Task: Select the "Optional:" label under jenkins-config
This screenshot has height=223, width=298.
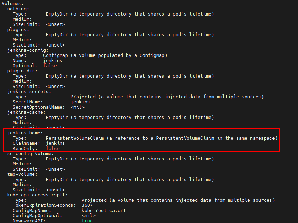Action: [25, 66]
